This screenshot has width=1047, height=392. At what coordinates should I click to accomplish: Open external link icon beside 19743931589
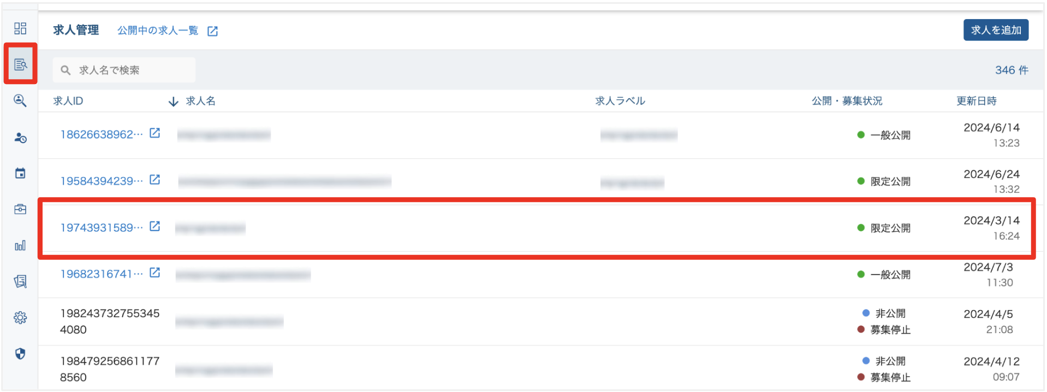point(155,226)
